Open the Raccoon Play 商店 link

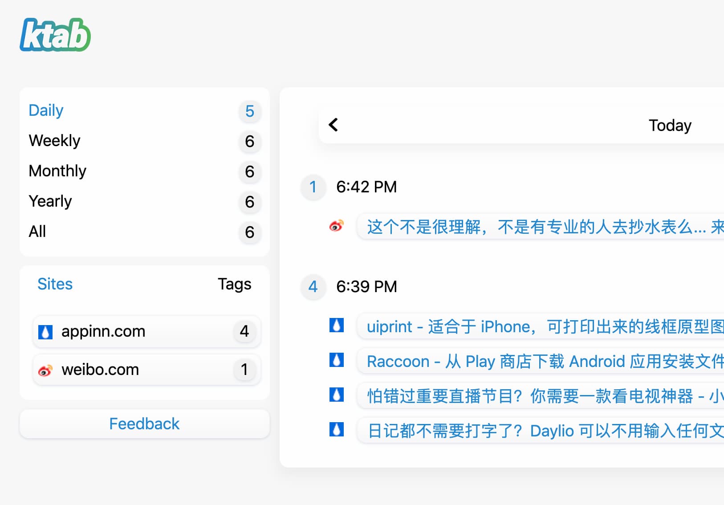pyautogui.click(x=540, y=361)
